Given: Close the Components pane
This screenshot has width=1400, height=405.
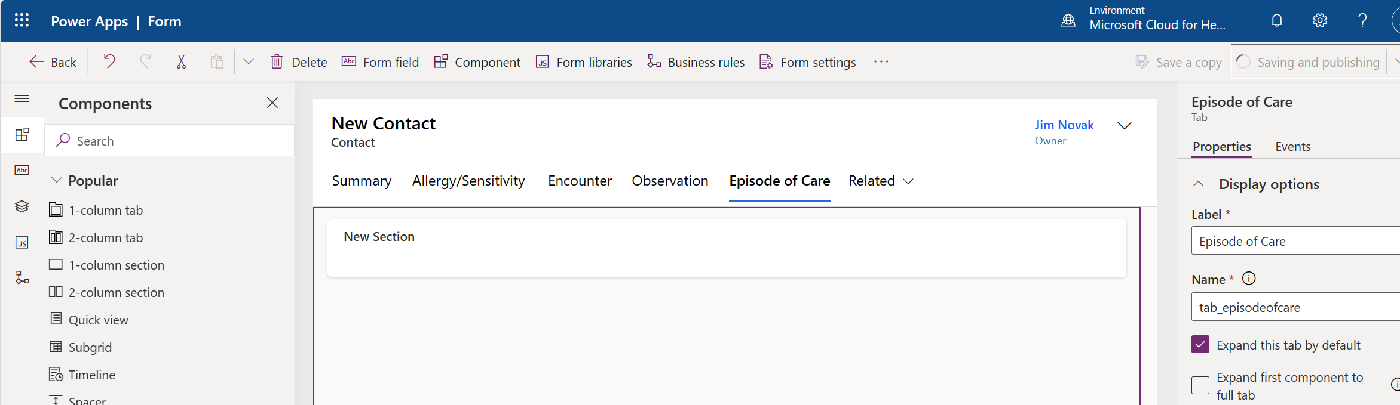Looking at the screenshot, I should click(x=272, y=103).
